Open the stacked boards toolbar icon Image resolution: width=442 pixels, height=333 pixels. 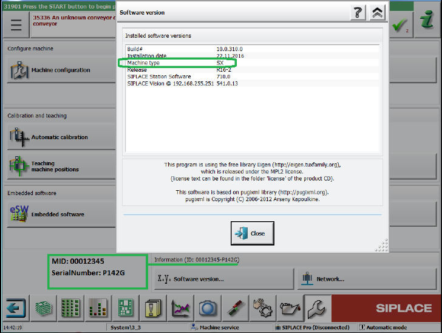[43, 308]
